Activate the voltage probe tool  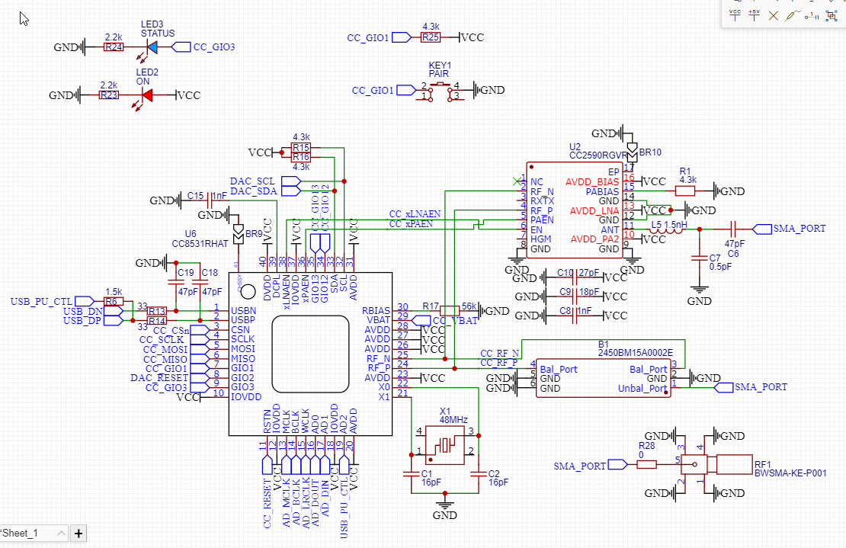[791, 16]
